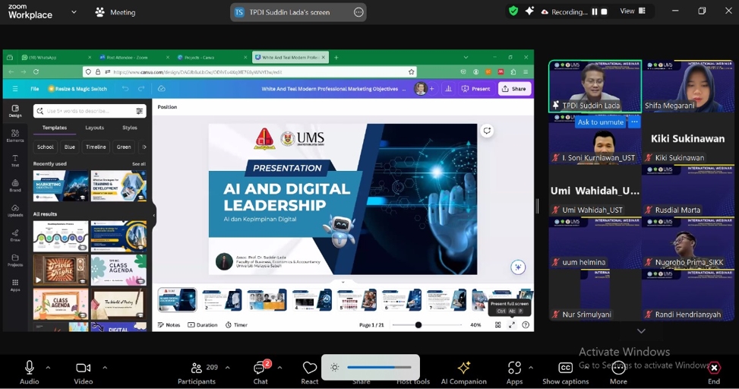This screenshot has height=389, width=739.
Task: Open screen share options menu beside TPDI Suddin Lada's screen
Action: (358, 12)
